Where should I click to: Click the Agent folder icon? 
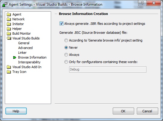[x=9, y=14]
